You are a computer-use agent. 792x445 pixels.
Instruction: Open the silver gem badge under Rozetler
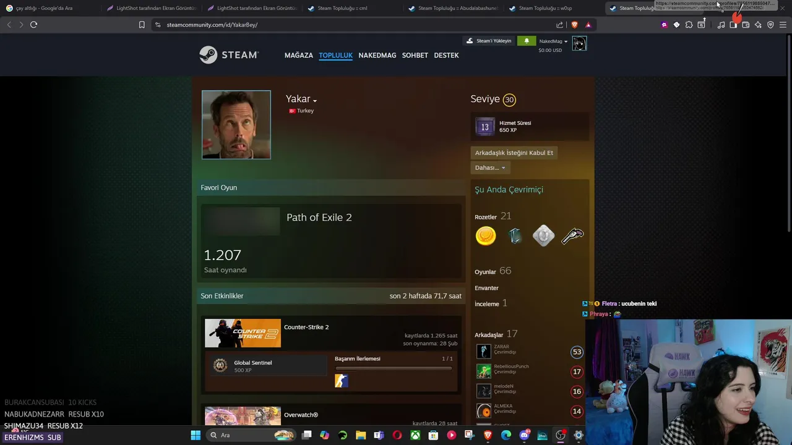click(x=543, y=235)
